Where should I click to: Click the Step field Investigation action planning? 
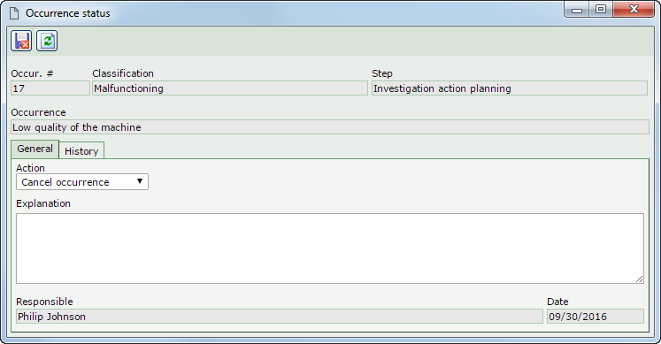point(509,88)
